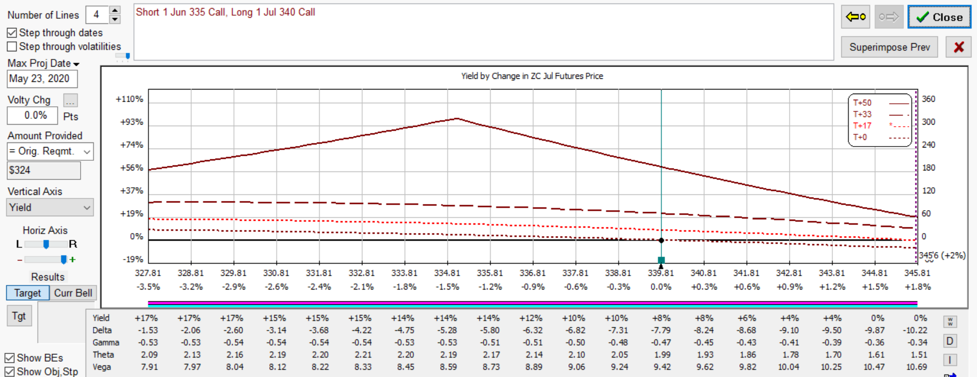Click the T+50 legend line sample
The image size is (977, 377).
click(x=899, y=103)
